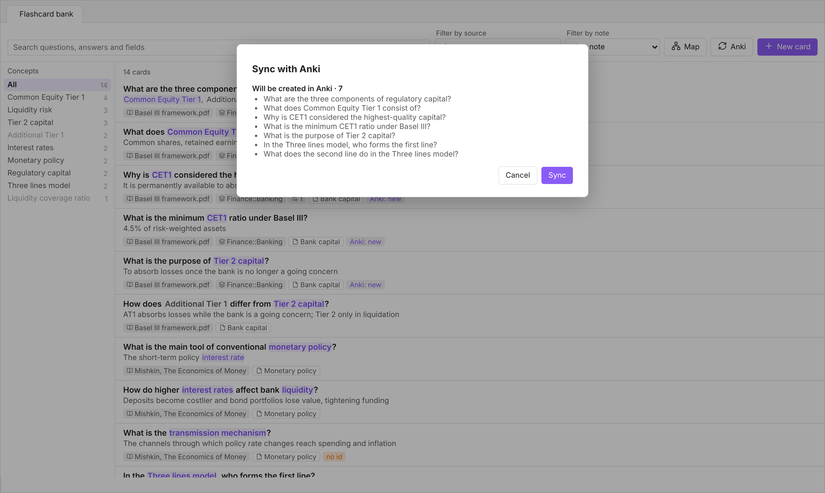Screen dimensions: 825x493
Task: Click 'Why is CET1 considered' item in dialog list
Action: point(354,117)
